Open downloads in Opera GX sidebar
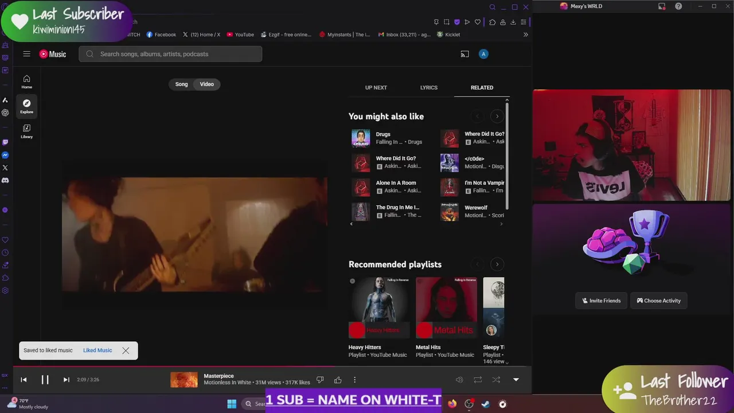Image resolution: width=734 pixels, height=413 pixels. 5,265
